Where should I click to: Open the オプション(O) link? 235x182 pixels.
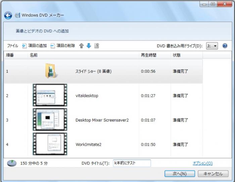tap(203, 163)
